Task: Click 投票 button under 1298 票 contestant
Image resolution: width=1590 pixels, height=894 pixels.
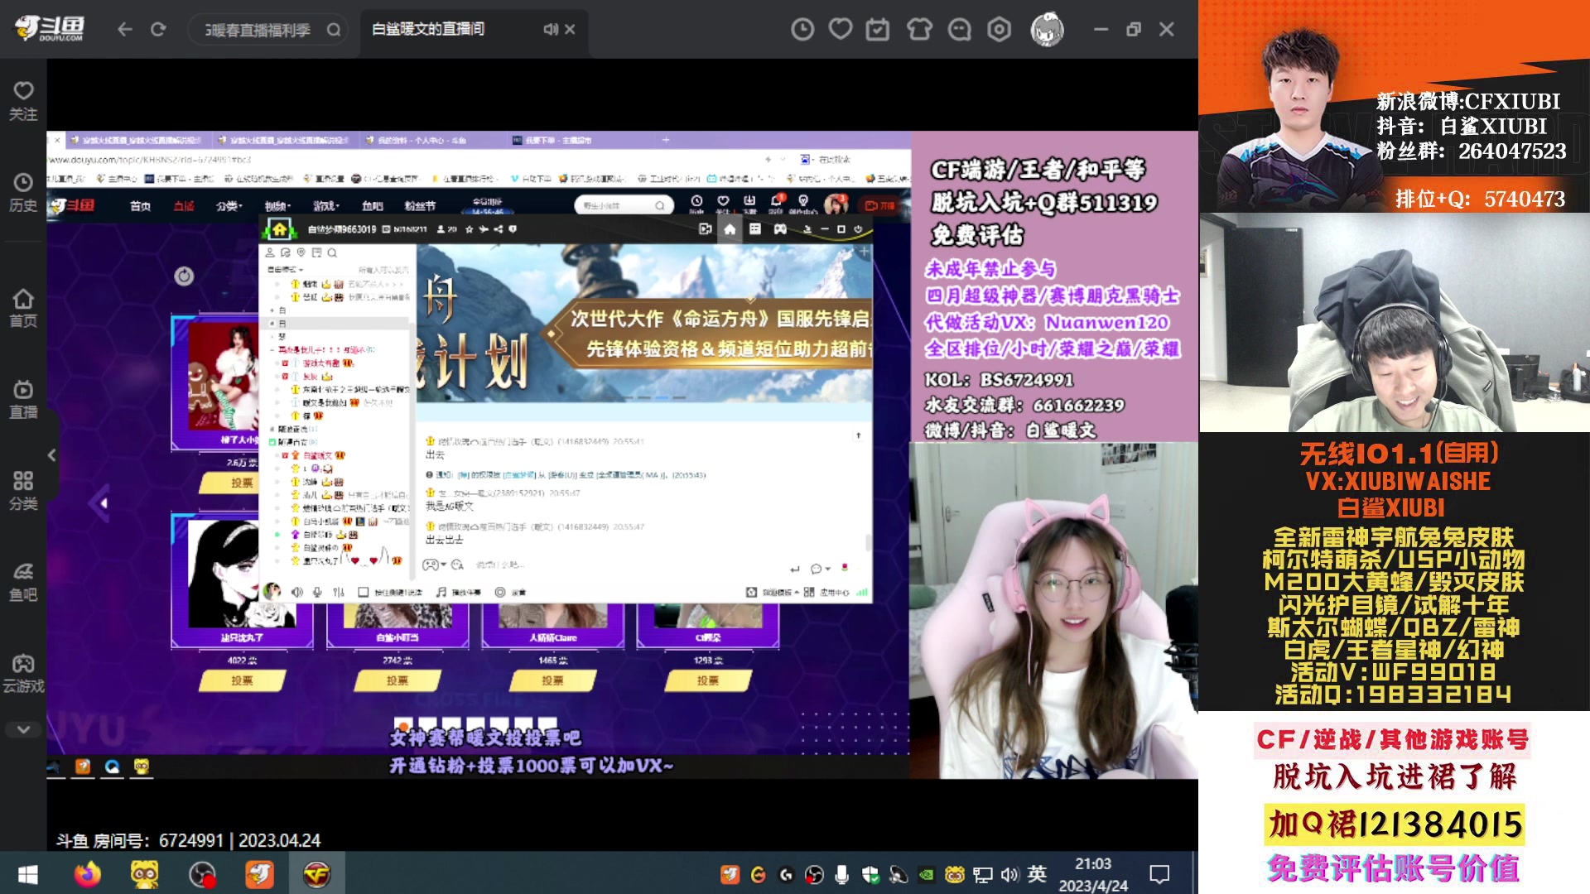Action: (x=708, y=680)
